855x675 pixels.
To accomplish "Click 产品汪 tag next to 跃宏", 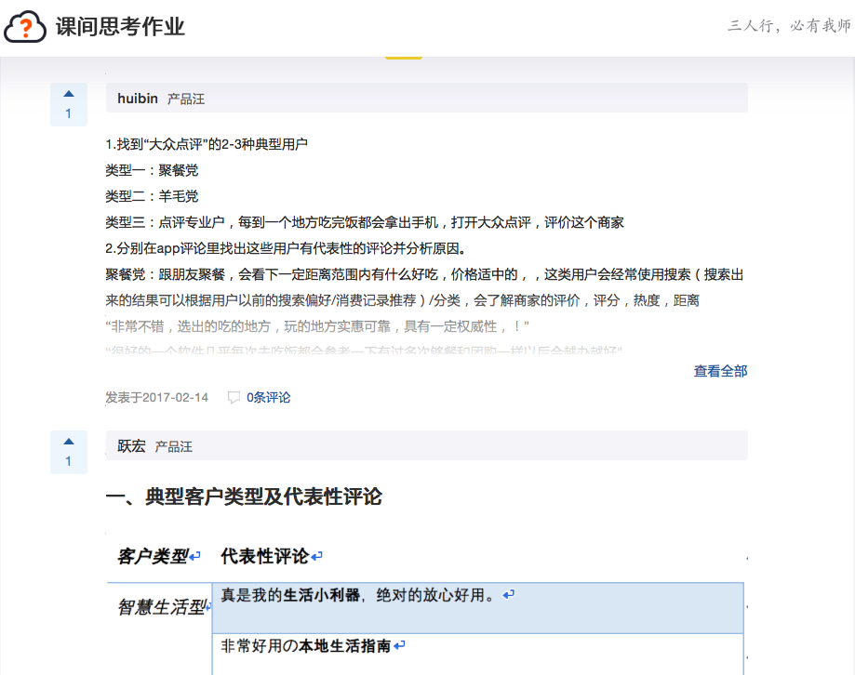I will coord(173,446).
